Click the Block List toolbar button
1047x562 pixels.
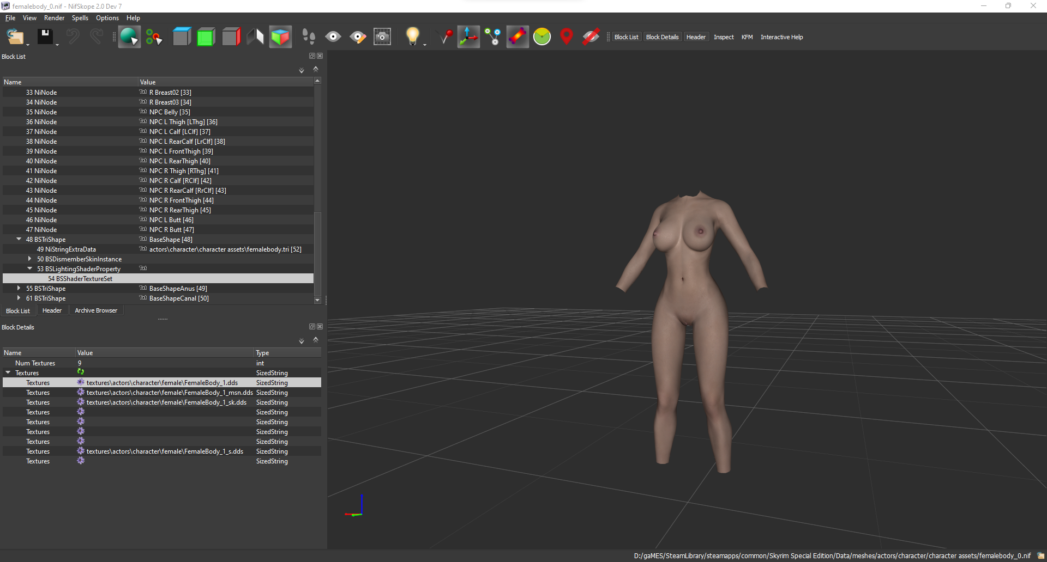626,37
